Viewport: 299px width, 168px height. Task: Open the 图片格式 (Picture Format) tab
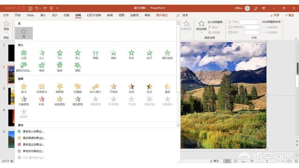pos(162,15)
